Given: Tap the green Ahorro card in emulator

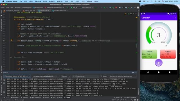Looking at the screenshot, I should coord(149,54).
